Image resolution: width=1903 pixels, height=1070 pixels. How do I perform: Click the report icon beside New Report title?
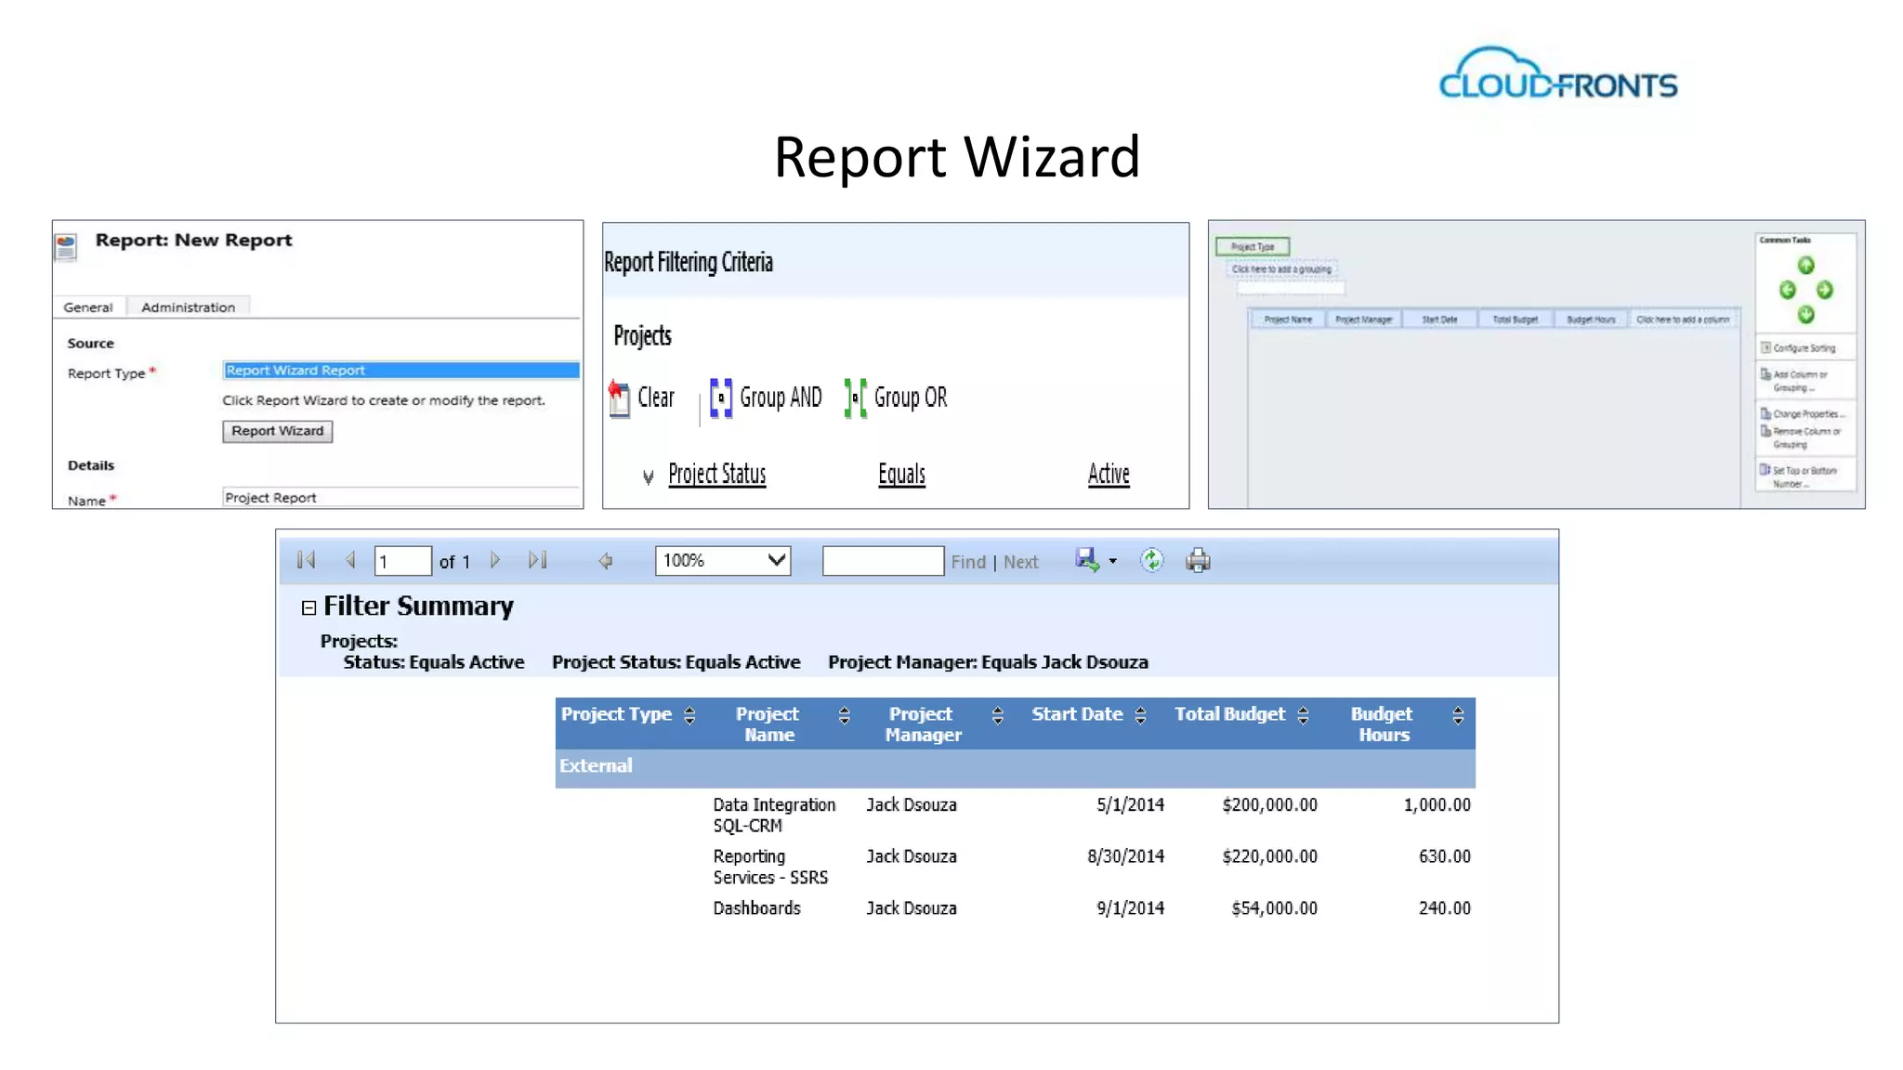pyautogui.click(x=66, y=247)
